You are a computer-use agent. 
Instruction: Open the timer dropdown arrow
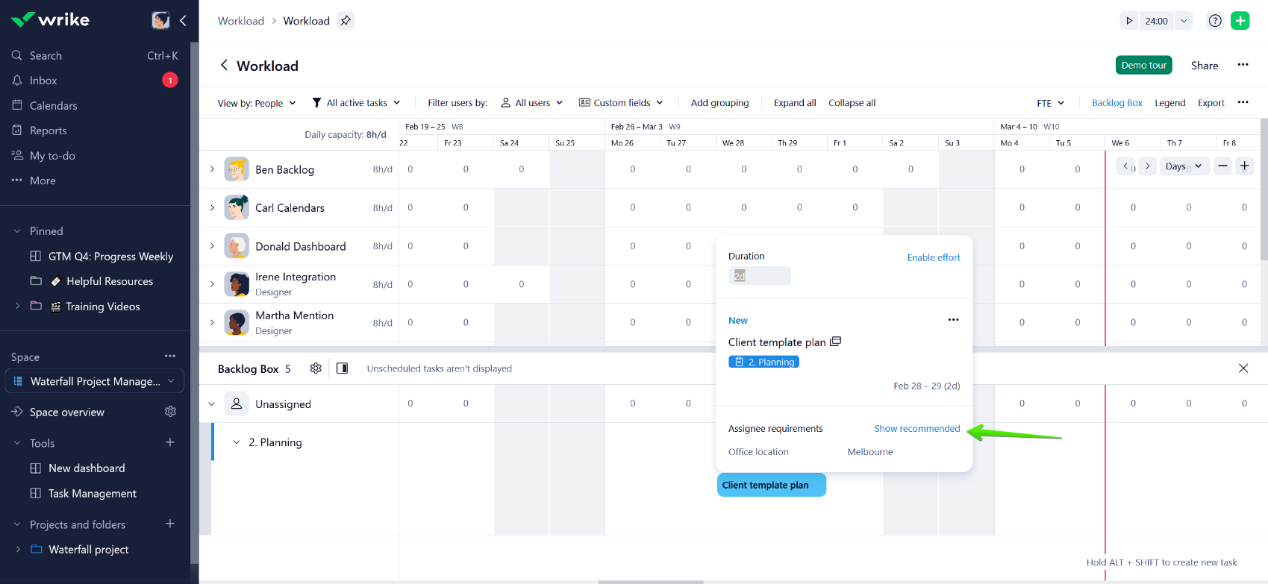click(x=1184, y=21)
